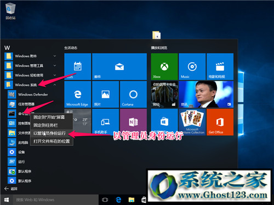274x205 pixels.
Task: Open the Calendar tile
Action: [x=78, y=67]
